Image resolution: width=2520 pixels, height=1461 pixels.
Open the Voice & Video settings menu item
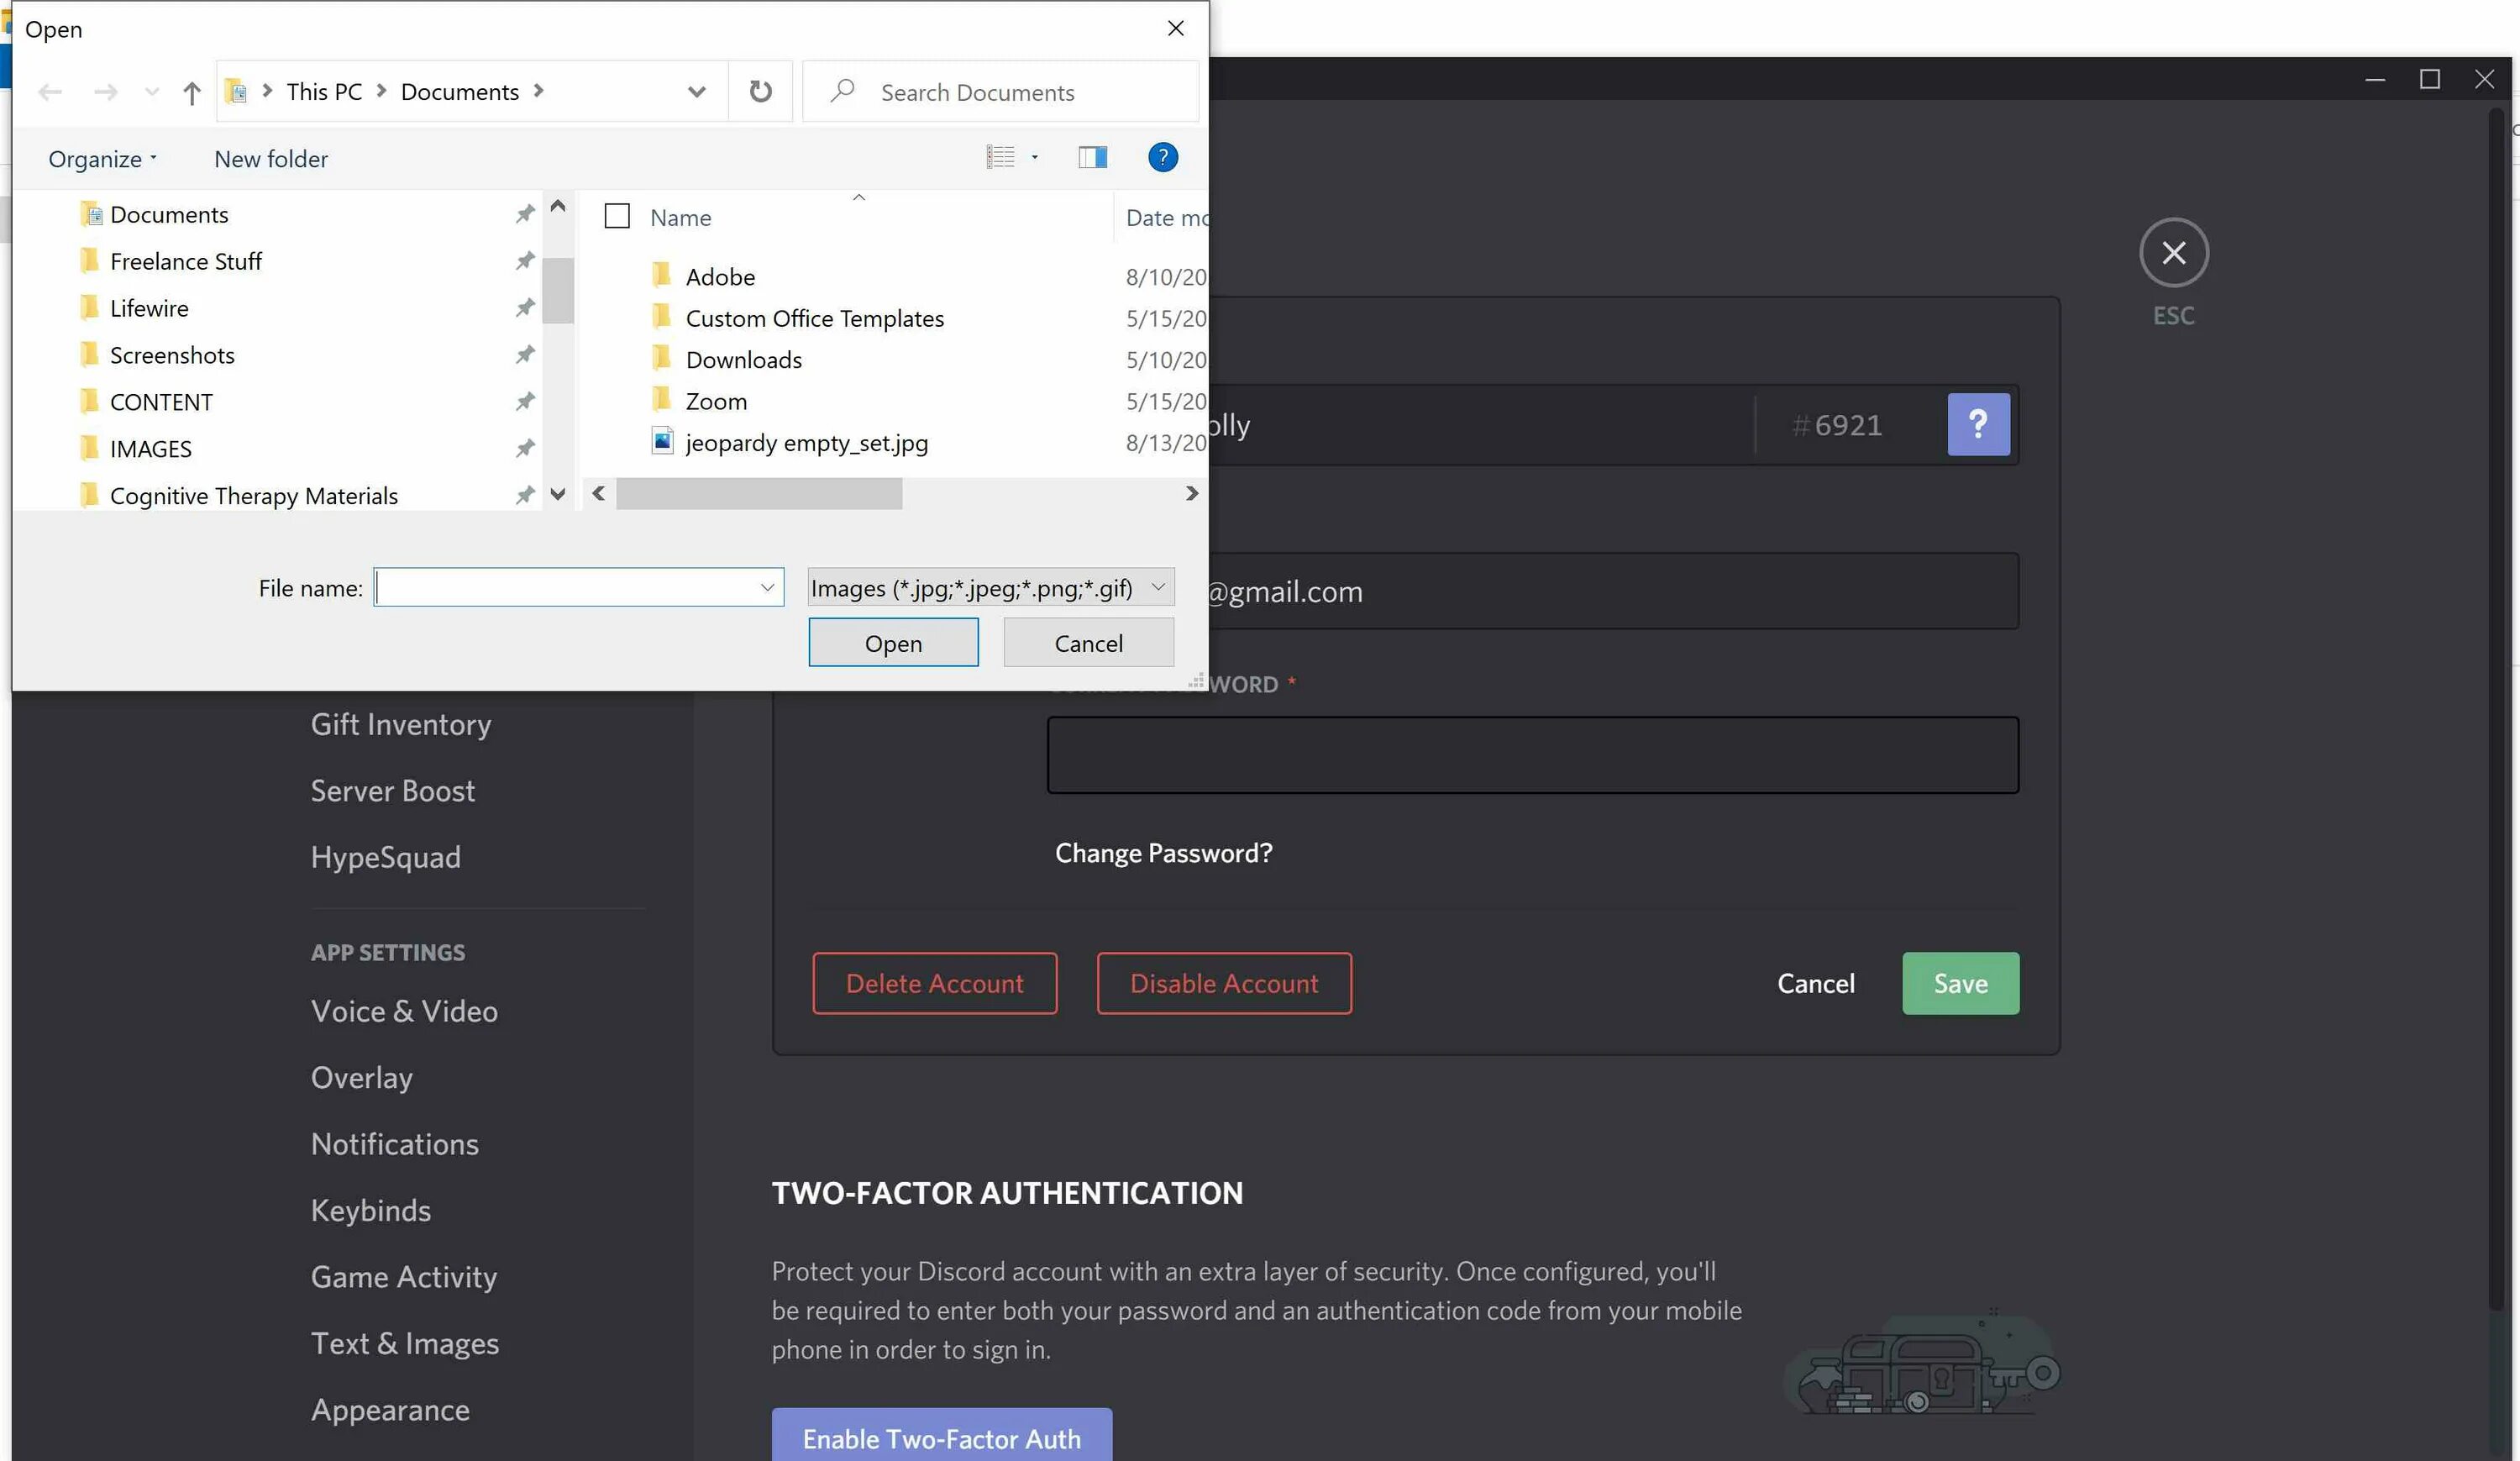tap(403, 1011)
